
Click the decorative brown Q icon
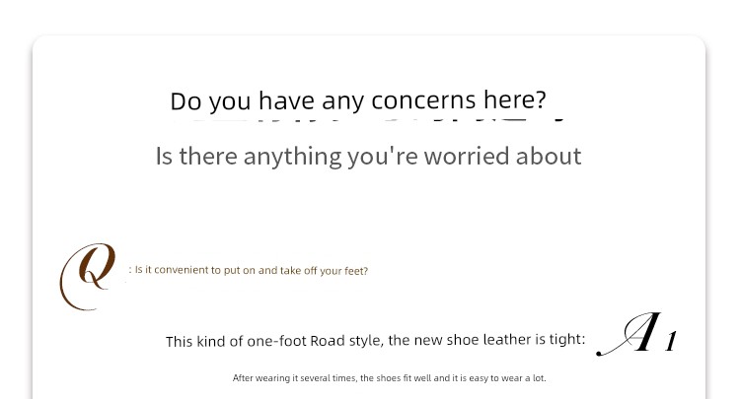[x=89, y=276]
